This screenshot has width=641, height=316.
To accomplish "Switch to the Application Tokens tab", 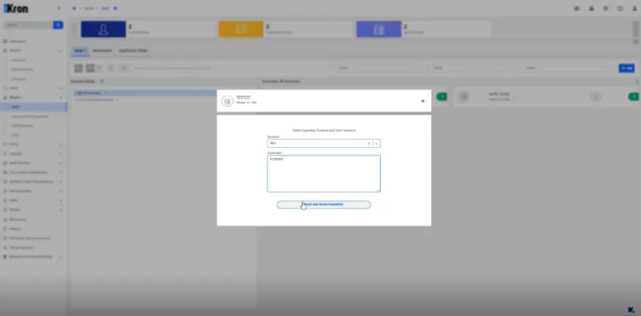I will tap(132, 51).
